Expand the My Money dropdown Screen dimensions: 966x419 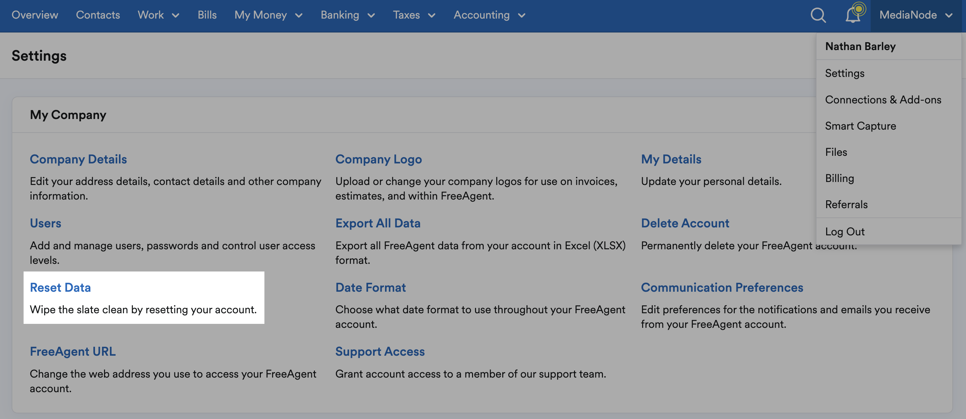tap(268, 15)
